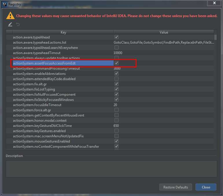
Task: Enable actionSystem.extendedKeyCode.disabled checkbox
Action: [x=116, y=79]
